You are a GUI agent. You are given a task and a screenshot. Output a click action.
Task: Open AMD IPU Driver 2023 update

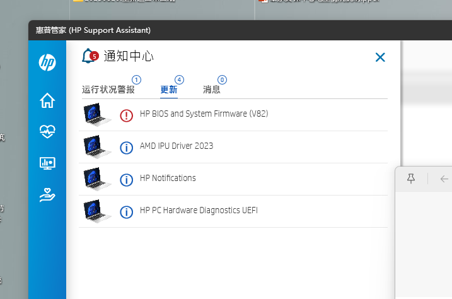point(177,146)
